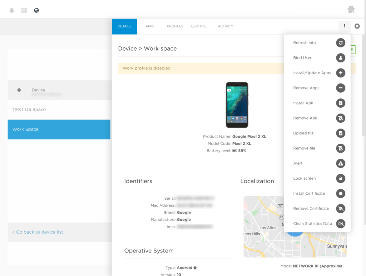
Task: Click the 'Operative System' section heading
Action: pyautogui.click(x=149, y=251)
